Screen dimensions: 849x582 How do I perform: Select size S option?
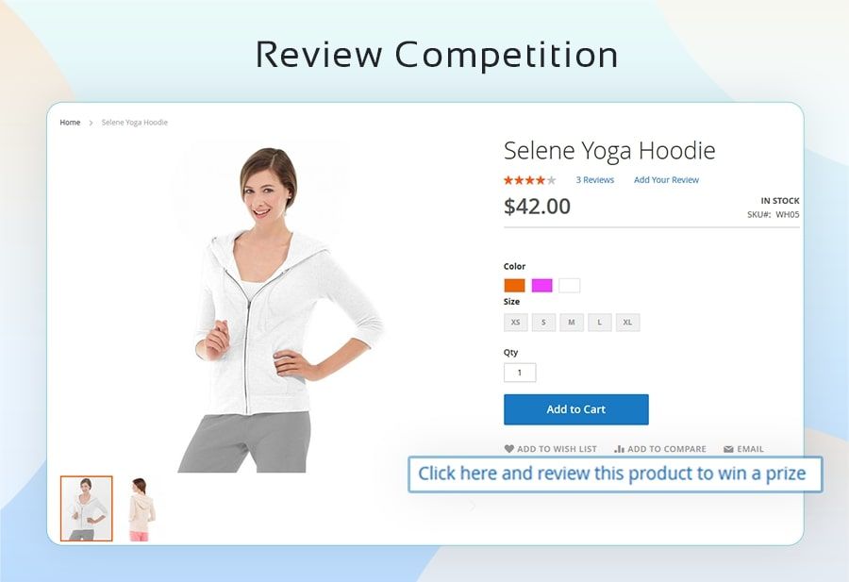tap(543, 323)
